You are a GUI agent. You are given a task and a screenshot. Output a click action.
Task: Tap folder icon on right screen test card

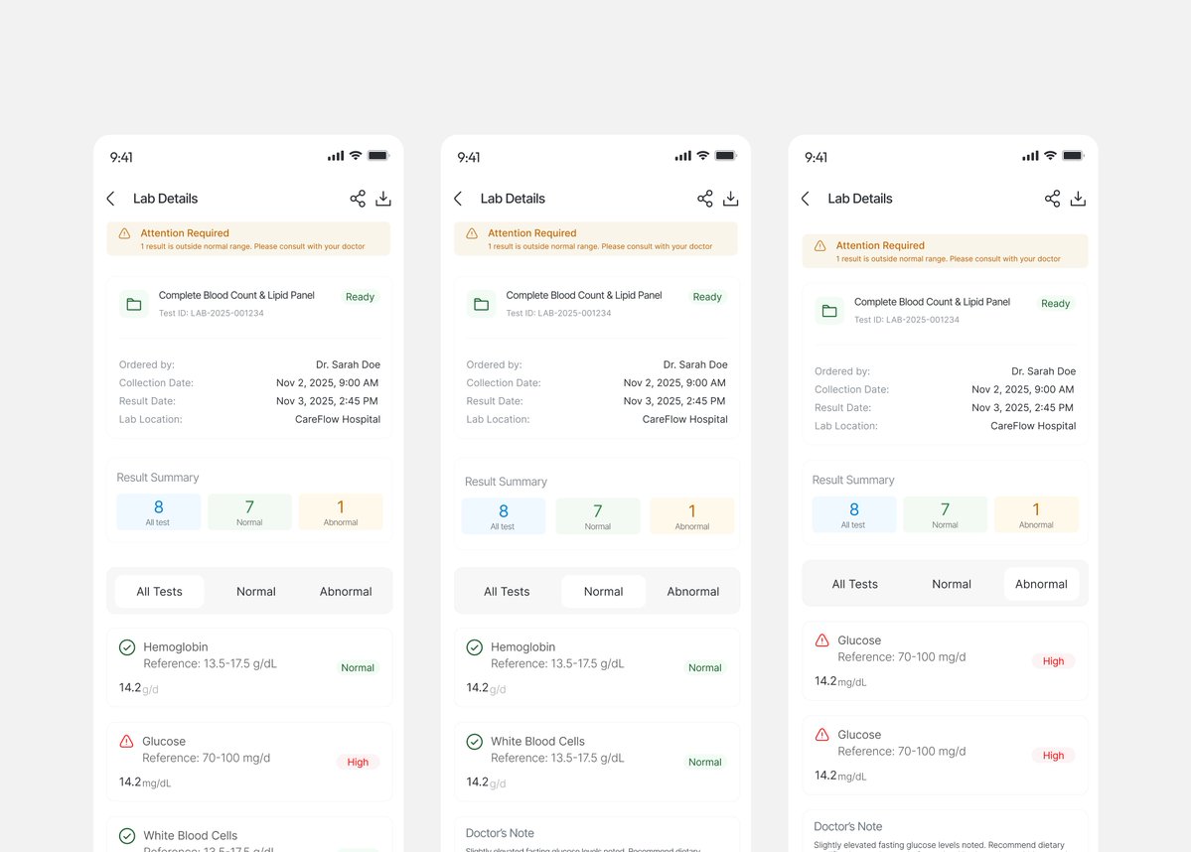829,311
